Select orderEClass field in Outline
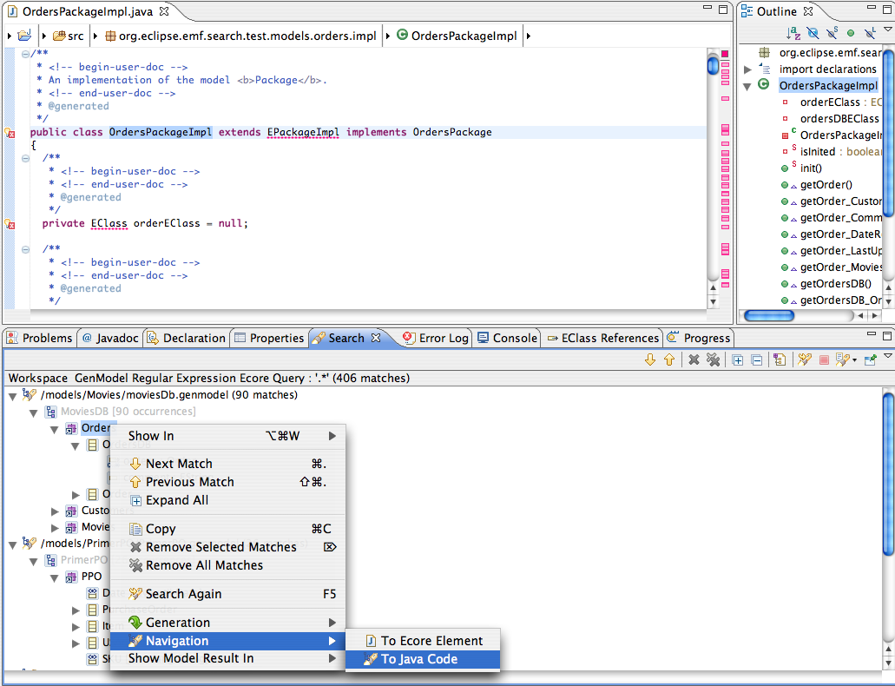This screenshot has height=686, width=895. tap(830, 102)
